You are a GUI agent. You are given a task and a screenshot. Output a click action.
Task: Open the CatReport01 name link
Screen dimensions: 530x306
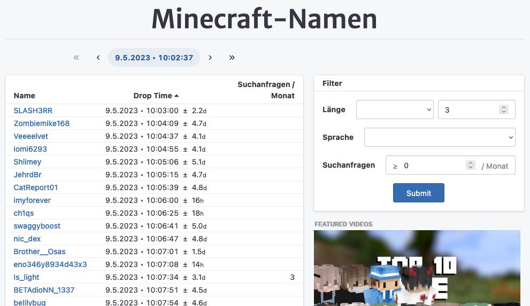coord(35,187)
